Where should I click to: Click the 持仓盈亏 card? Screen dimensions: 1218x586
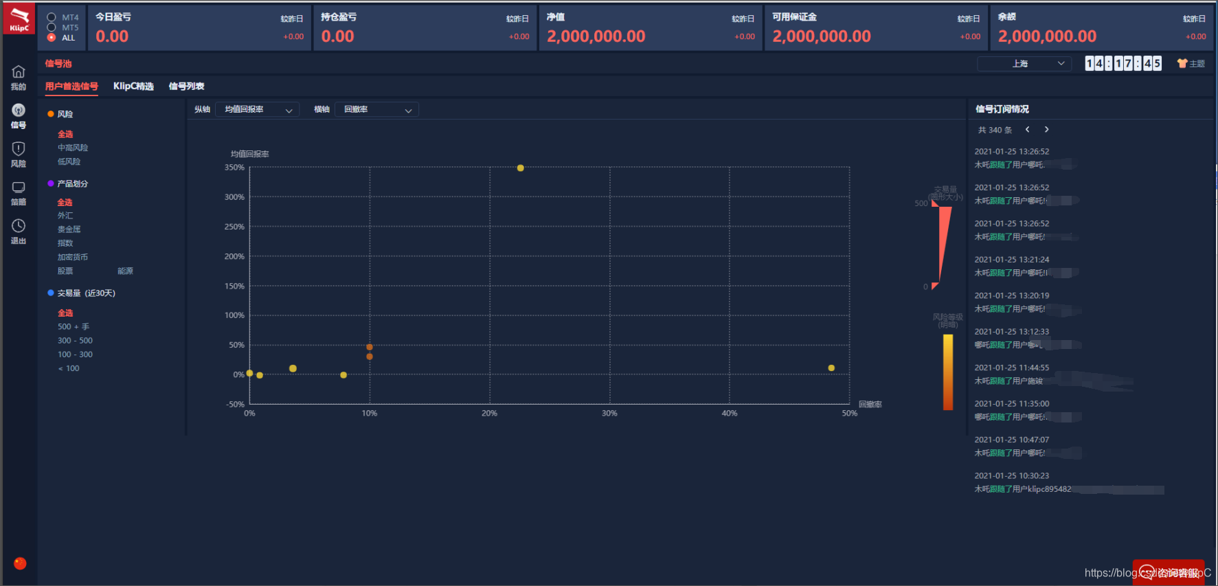coord(425,27)
